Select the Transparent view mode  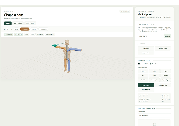(x=25, y=29)
